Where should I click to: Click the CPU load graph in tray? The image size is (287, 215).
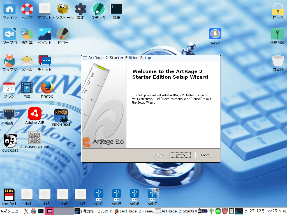[x=239, y=211]
